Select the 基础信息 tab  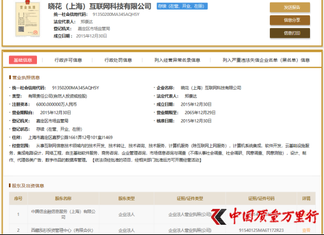pos(23,60)
